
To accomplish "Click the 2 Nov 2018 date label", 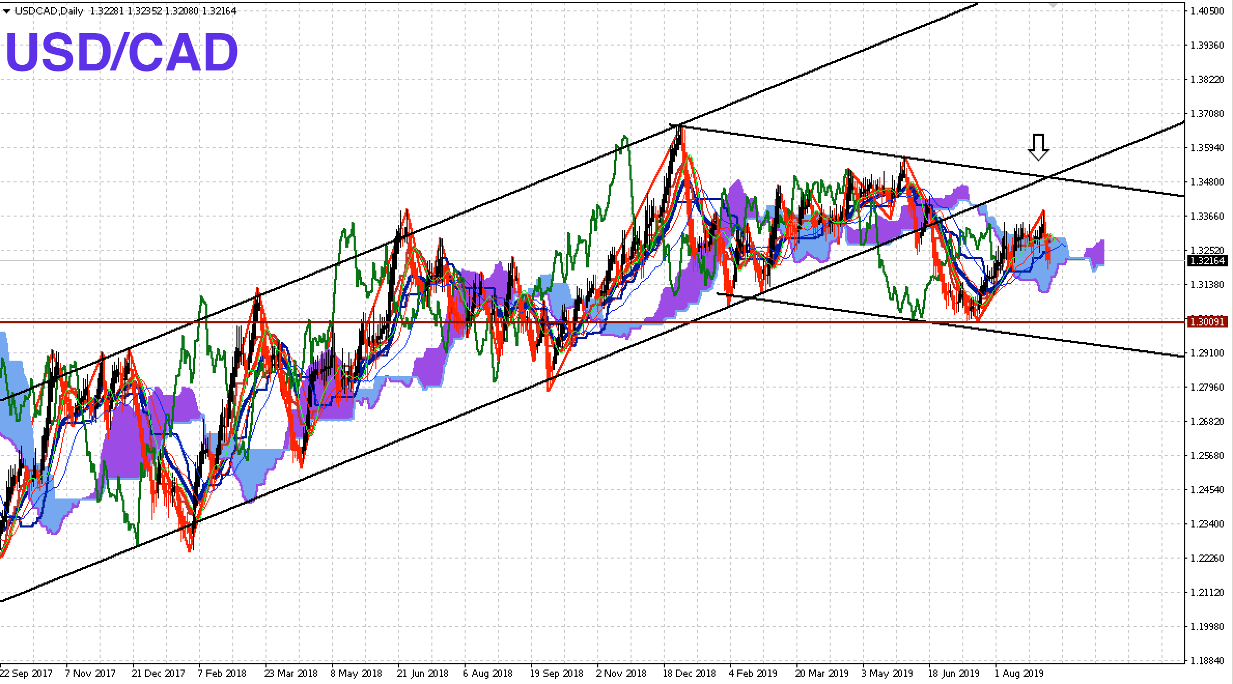I will 621,674.
